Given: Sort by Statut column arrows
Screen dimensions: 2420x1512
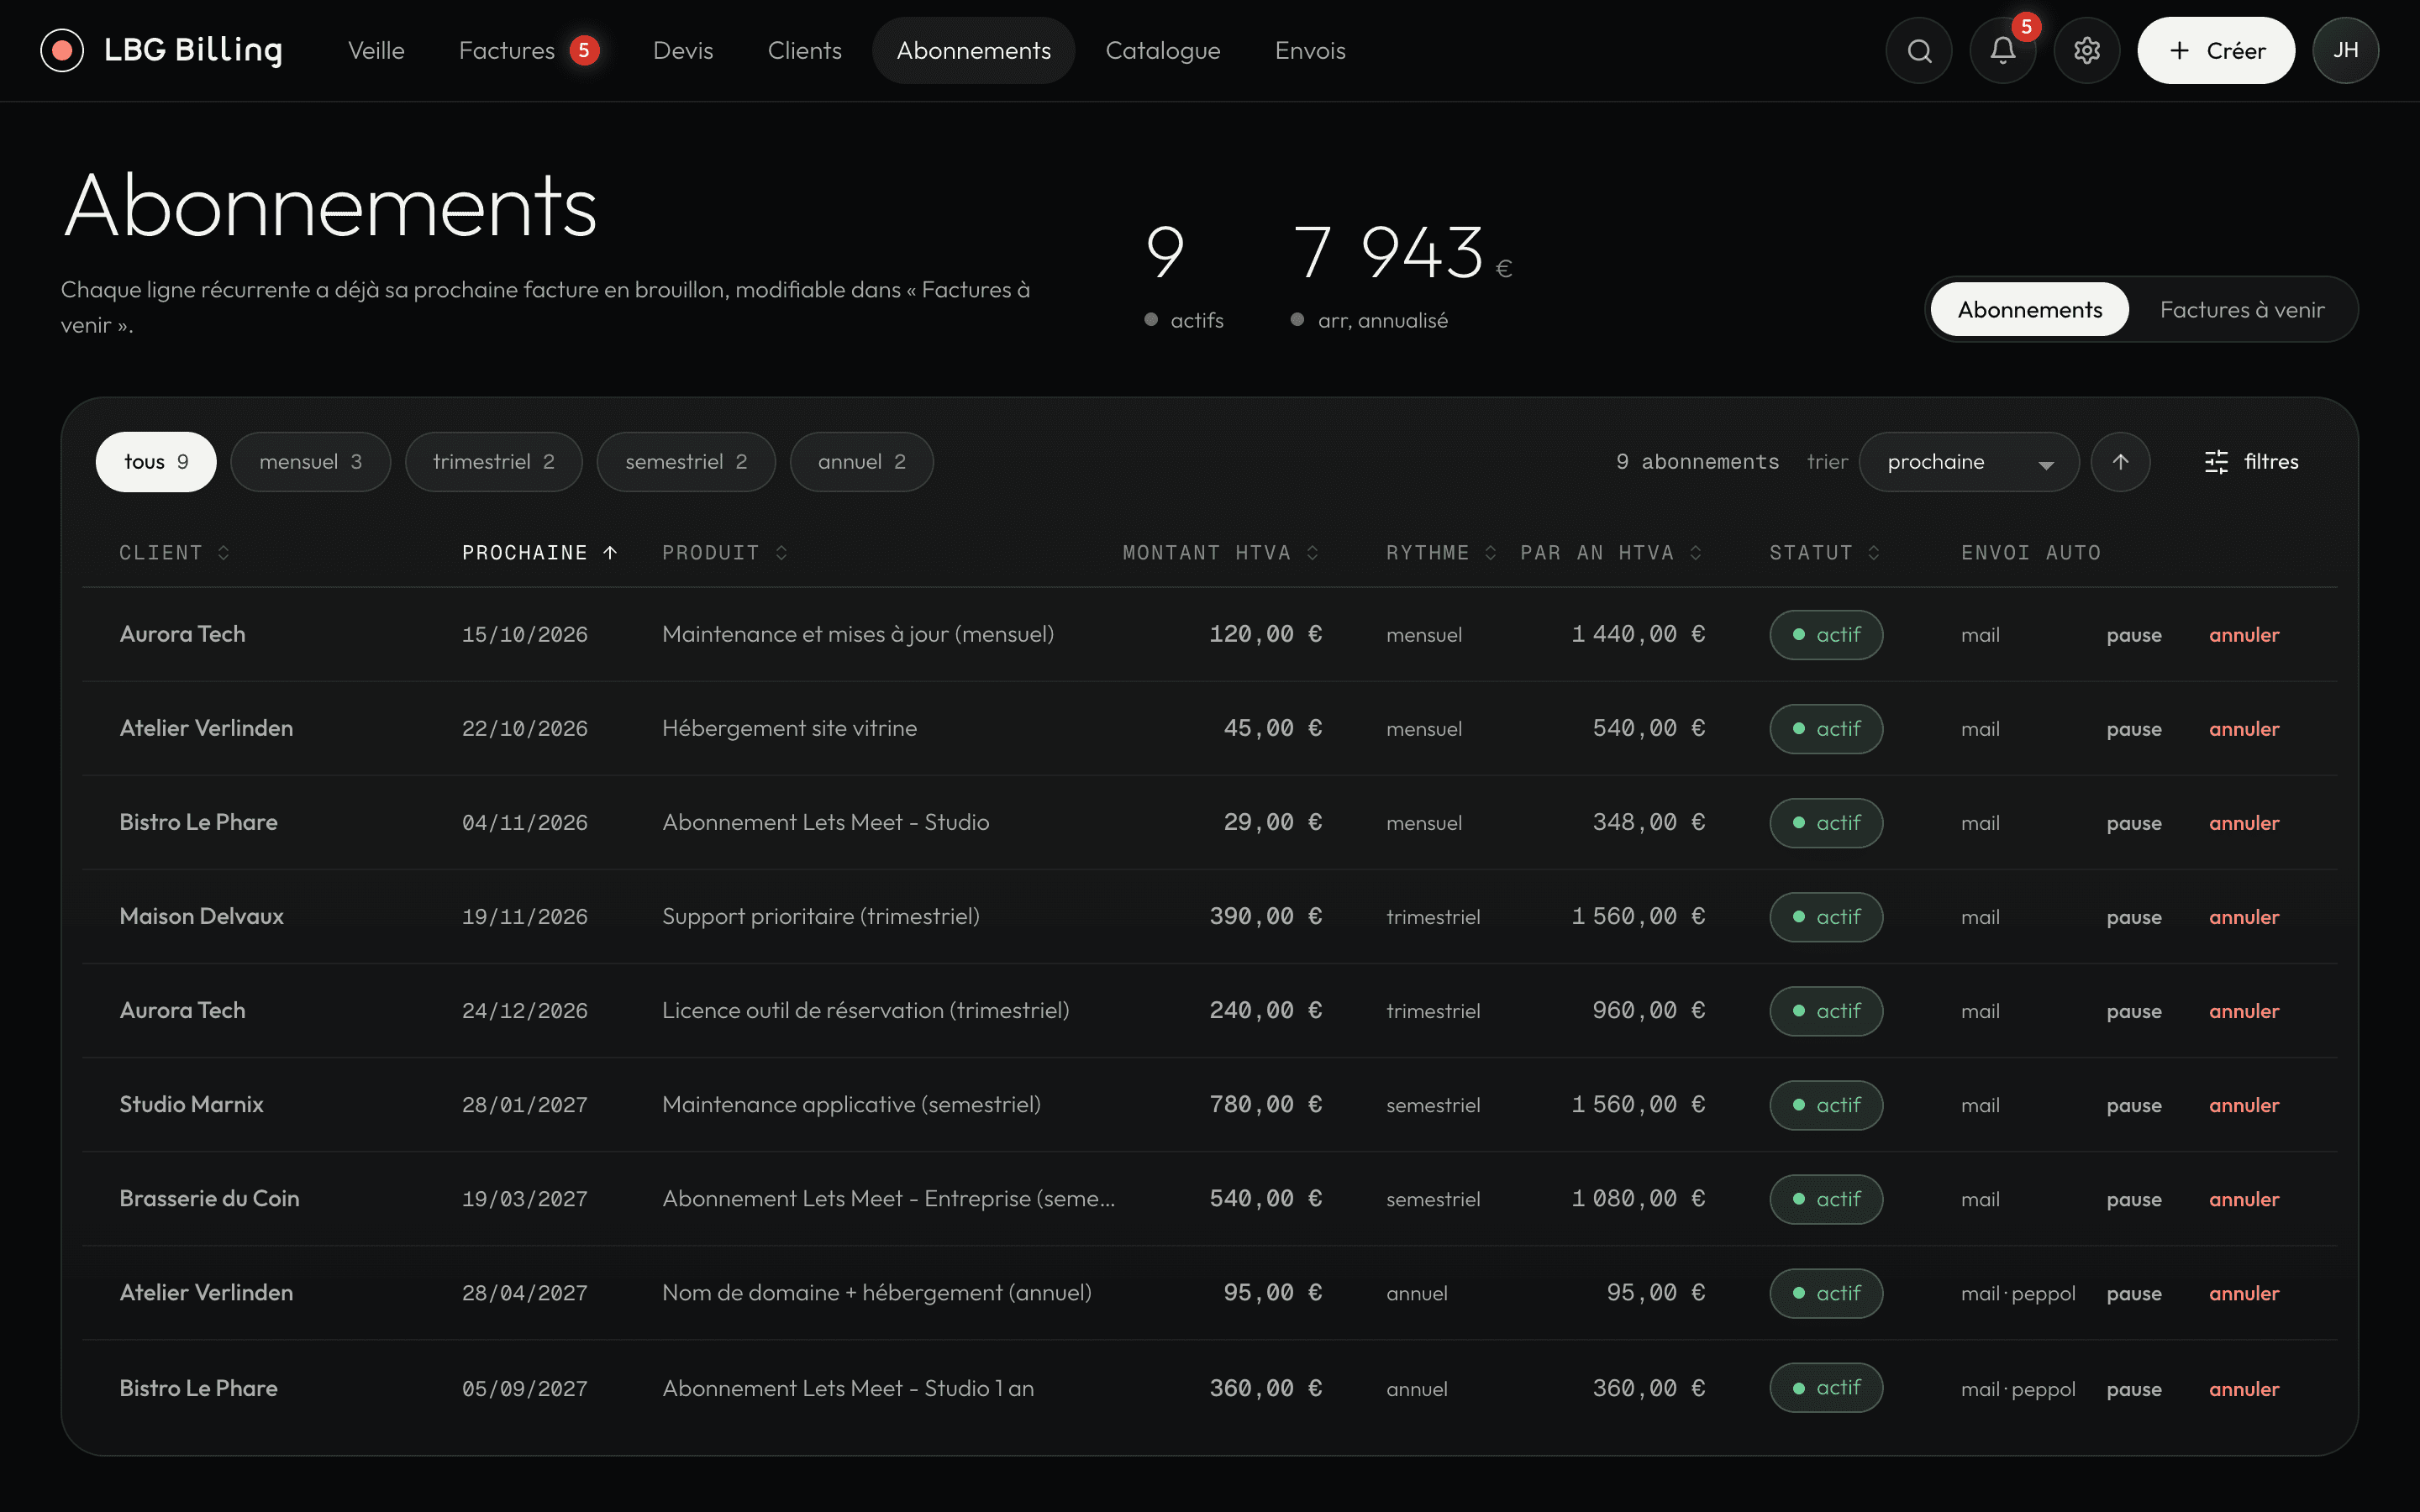Looking at the screenshot, I should tap(1874, 552).
